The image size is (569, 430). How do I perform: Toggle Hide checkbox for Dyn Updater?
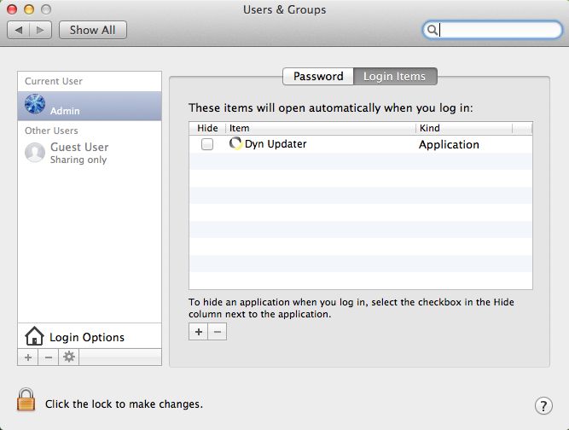207,145
